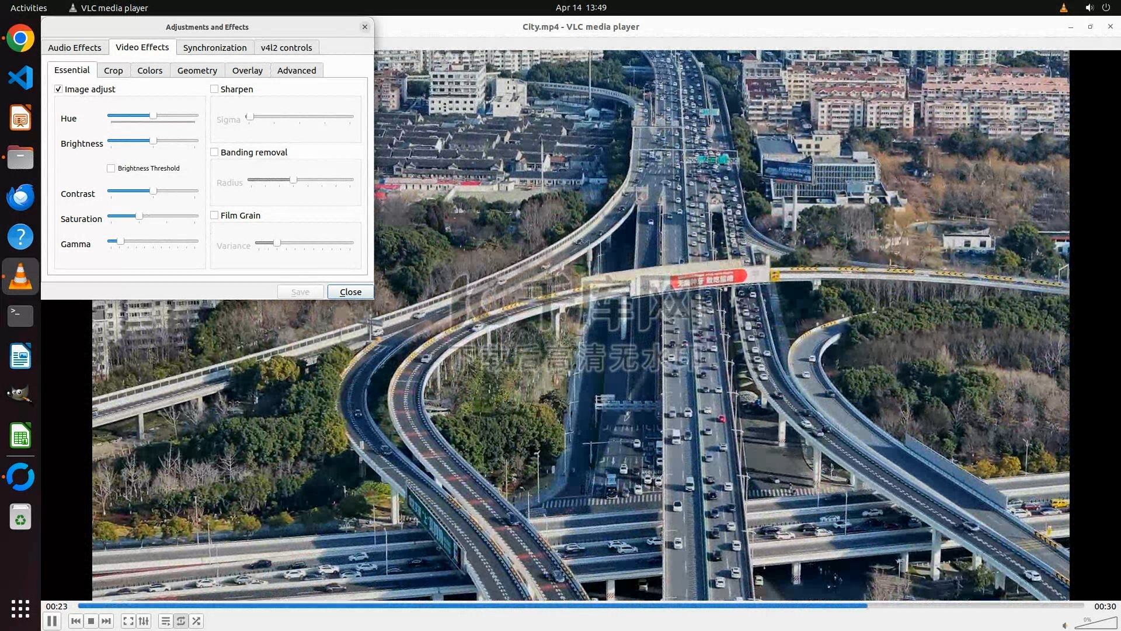Click the previous media button
The height and width of the screenshot is (631, 1121).
(x=75, y=621)
